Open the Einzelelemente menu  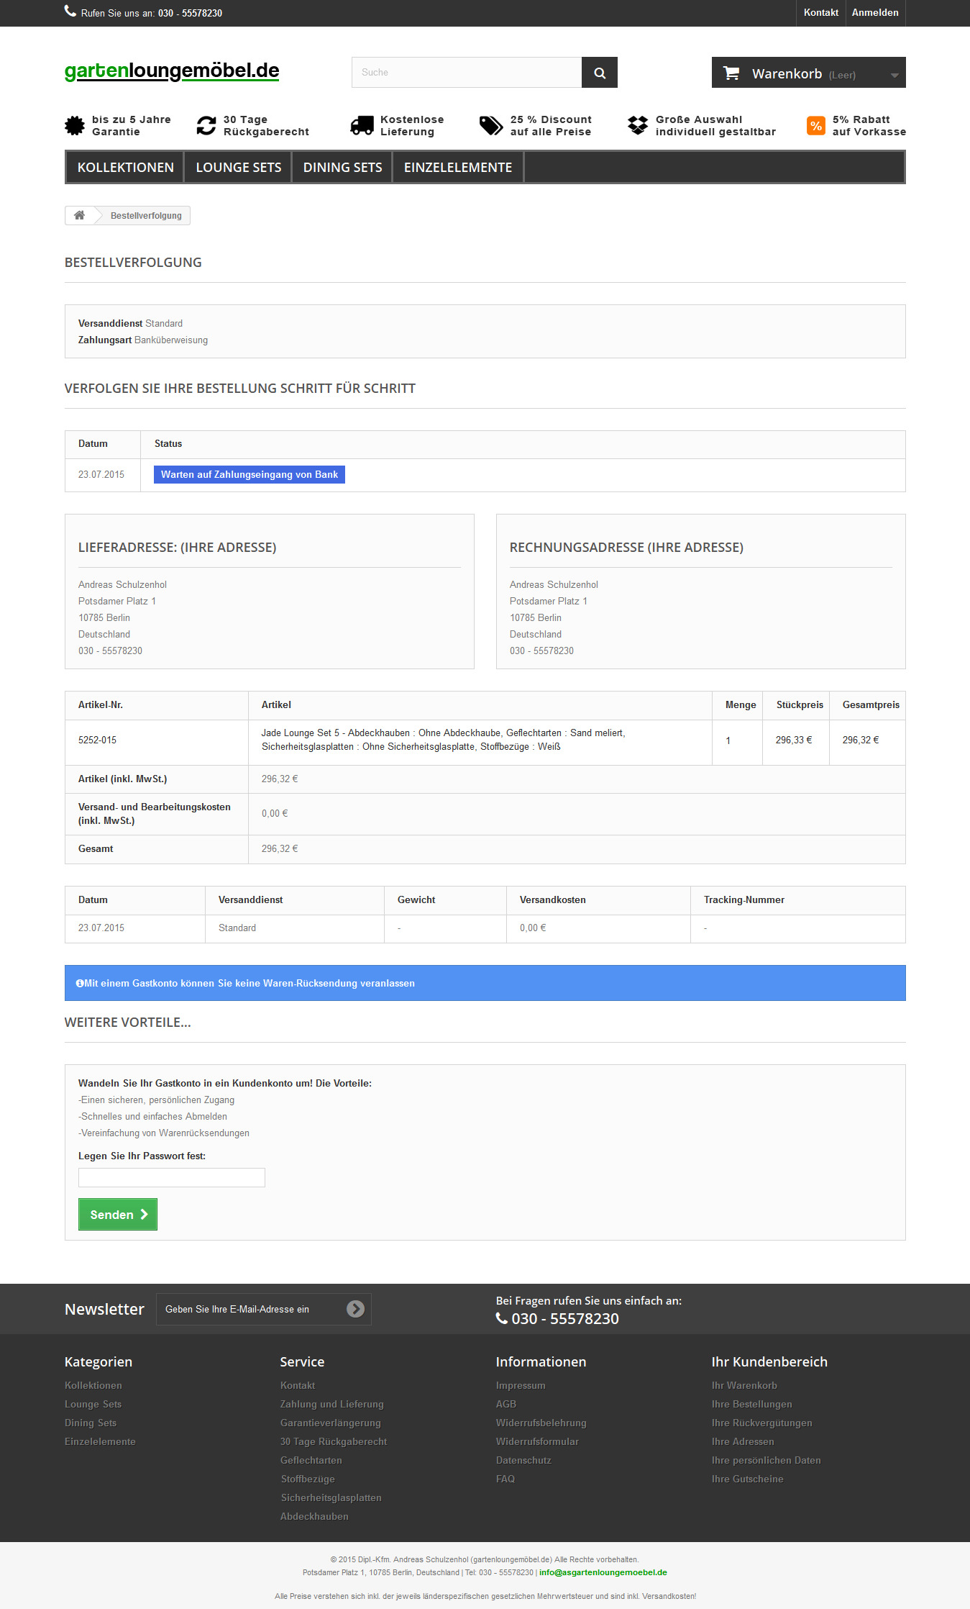click(x=457, y=168)
